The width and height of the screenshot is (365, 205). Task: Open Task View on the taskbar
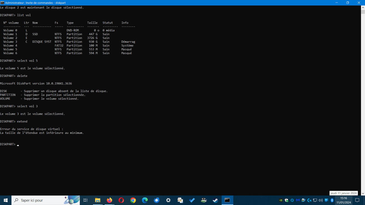pos(85,200)
